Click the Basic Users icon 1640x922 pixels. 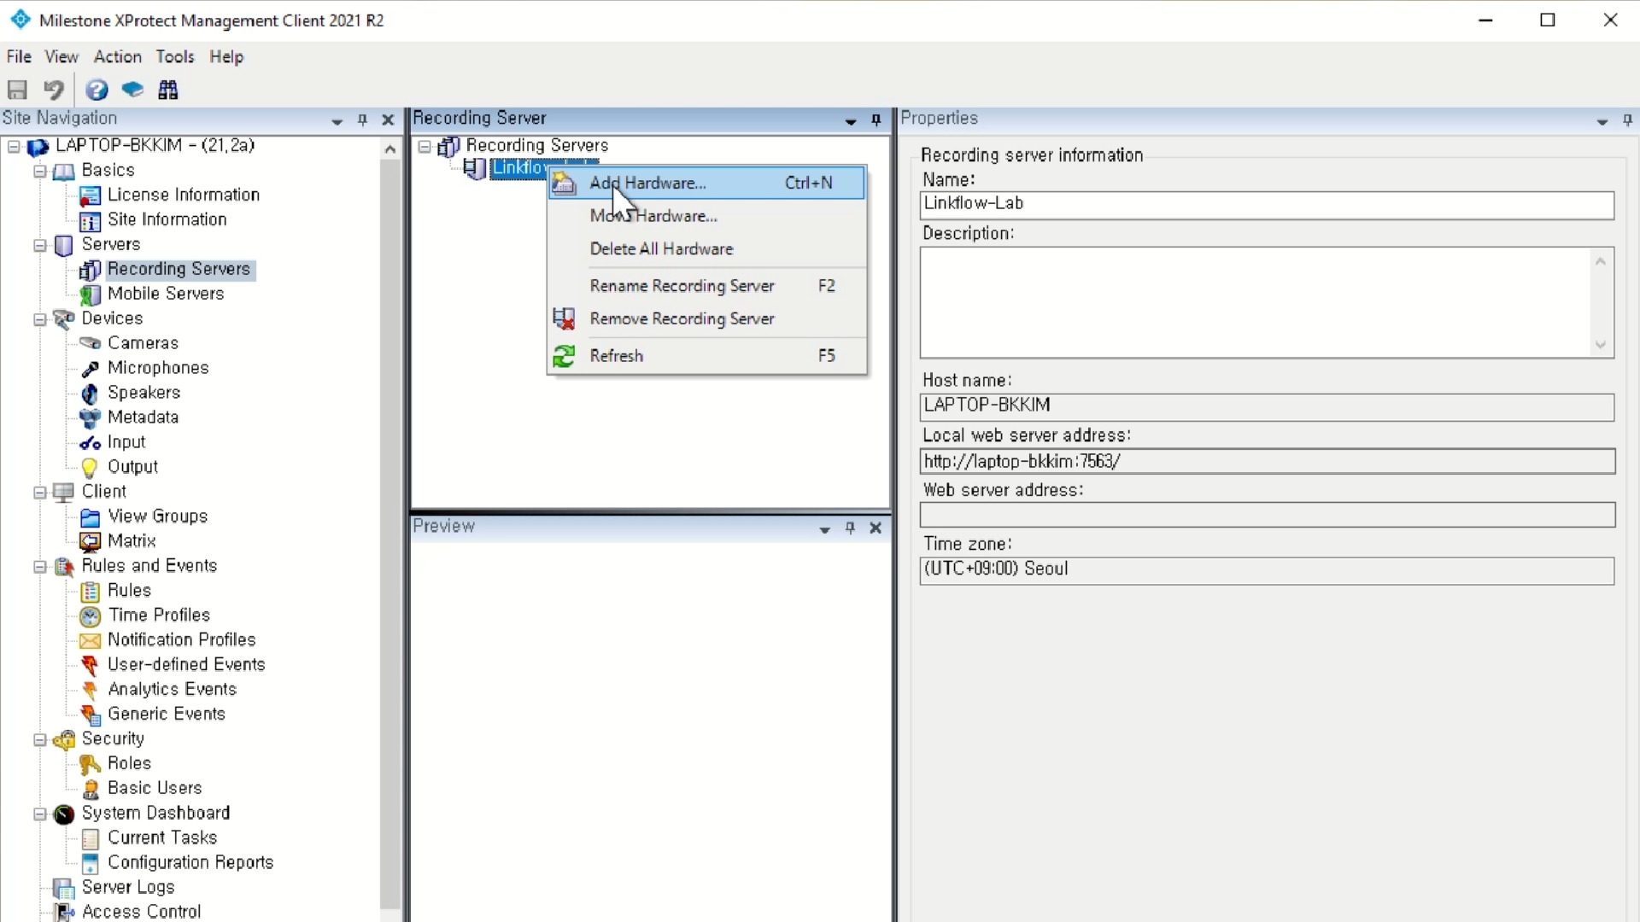click(x=90, y=790)
